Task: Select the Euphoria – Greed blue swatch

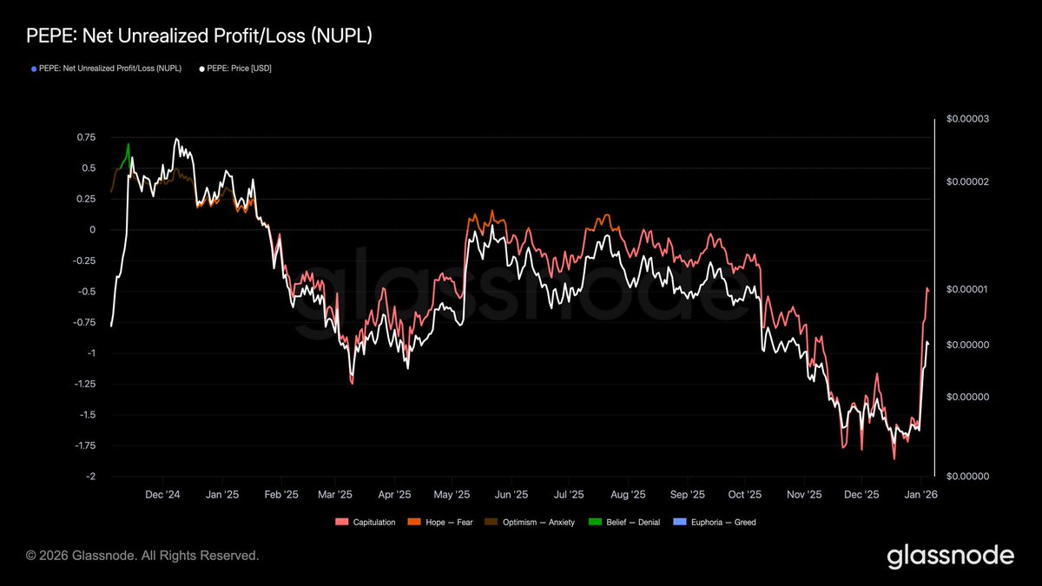Action: [x=680, y=523]
